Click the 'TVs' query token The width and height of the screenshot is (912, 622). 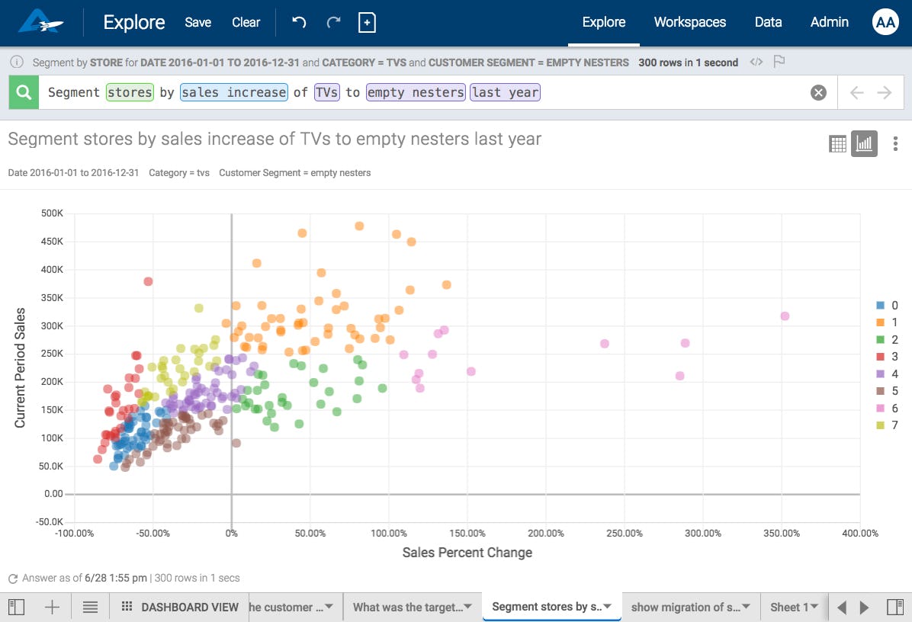coord(327,92)
